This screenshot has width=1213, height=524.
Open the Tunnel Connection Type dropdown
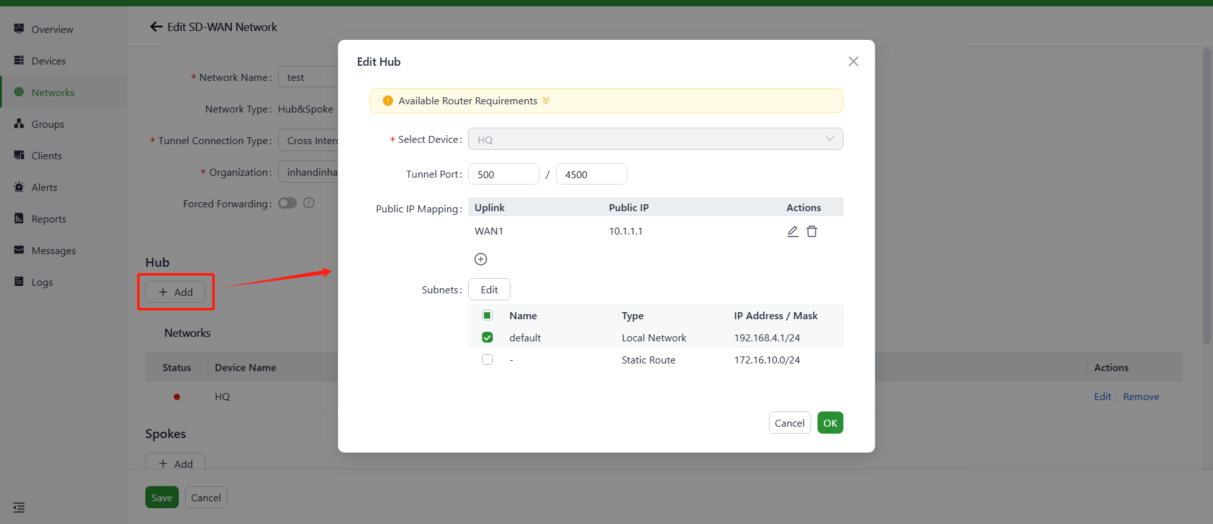[x=309, y=140]
